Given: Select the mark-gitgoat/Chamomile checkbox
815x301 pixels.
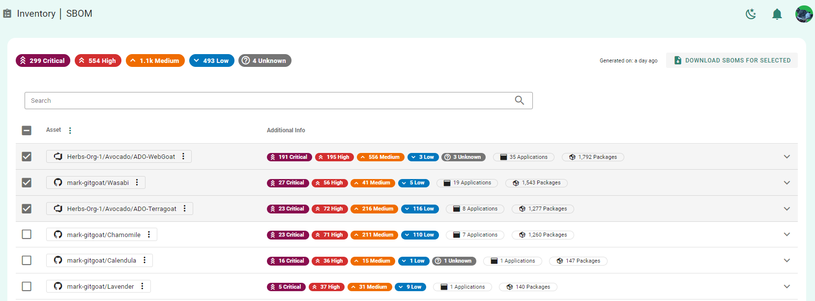Looking at the screenshot, I should click(27, 234).
